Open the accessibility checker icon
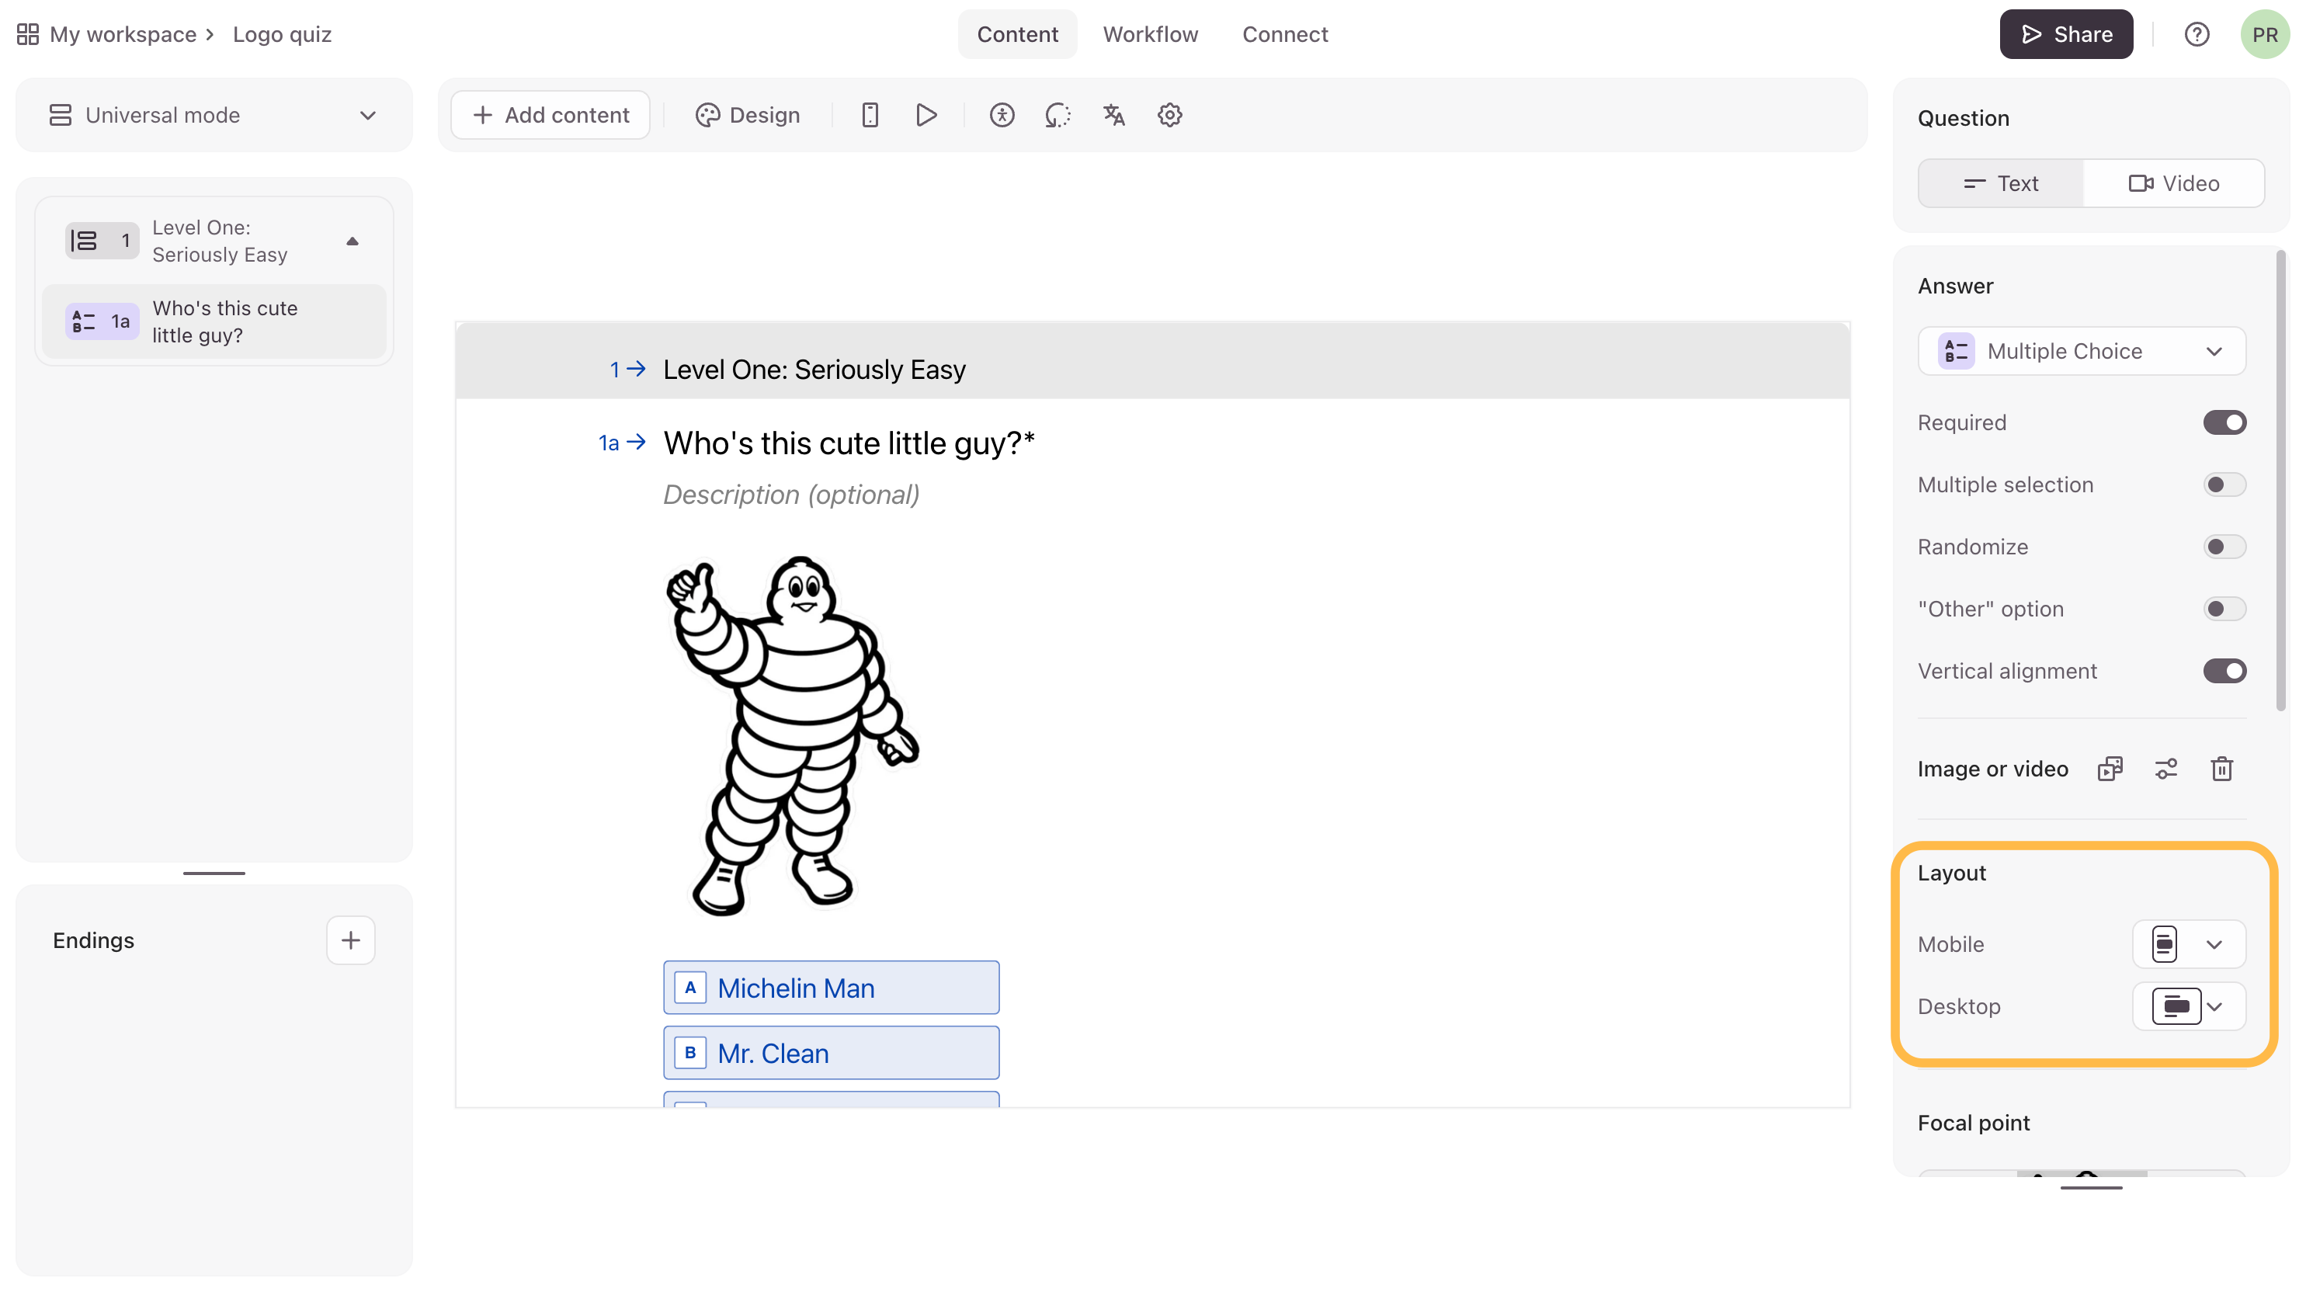 (x=1002, y=115)
